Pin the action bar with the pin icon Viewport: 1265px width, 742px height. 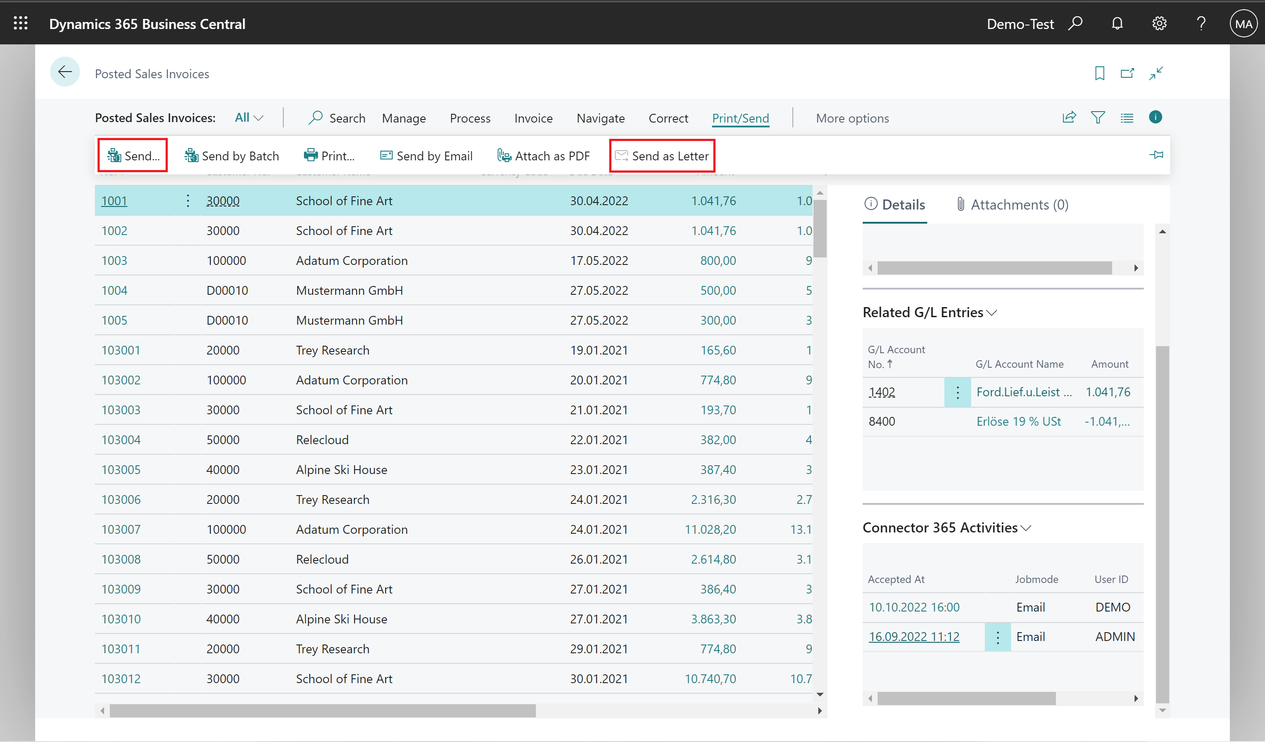tap(1156, 155)
